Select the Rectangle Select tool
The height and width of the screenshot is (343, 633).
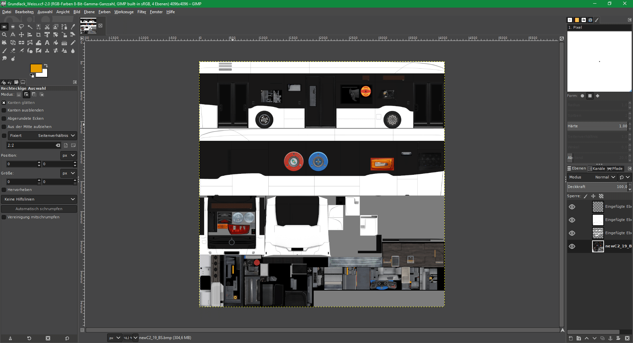[x=4, y=27]
